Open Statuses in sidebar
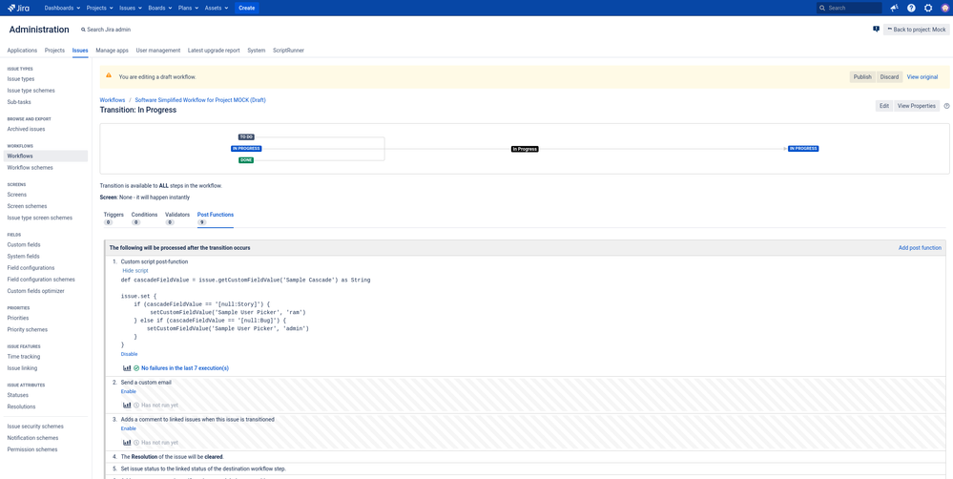The height and width of the screenshot is (479, 953). 17,395
